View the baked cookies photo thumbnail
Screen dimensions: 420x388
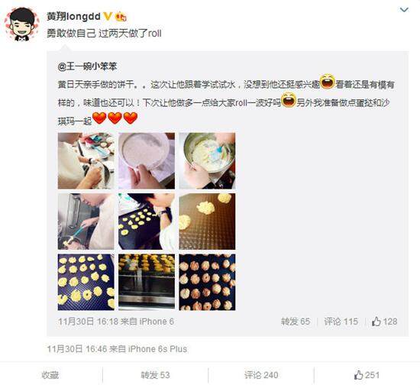pos(207,282)
